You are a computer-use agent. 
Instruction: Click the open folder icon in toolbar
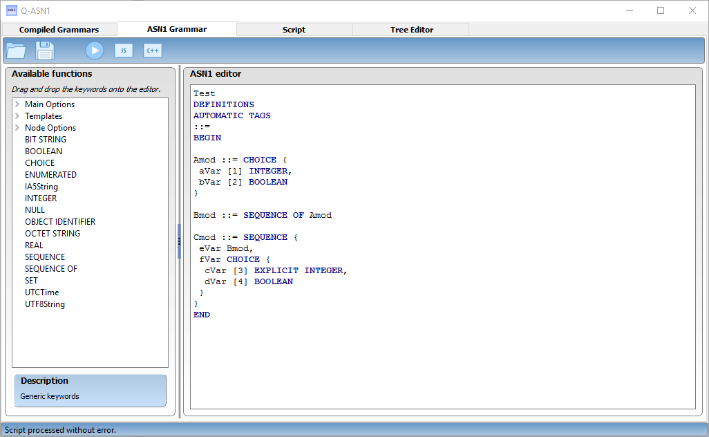coord(15,50)
